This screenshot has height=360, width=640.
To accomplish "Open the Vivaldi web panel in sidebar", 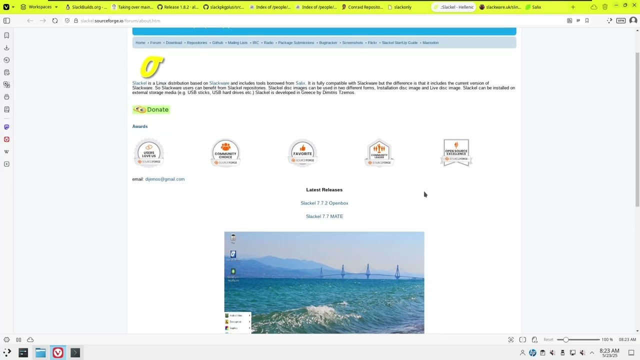I will (6, 139).
